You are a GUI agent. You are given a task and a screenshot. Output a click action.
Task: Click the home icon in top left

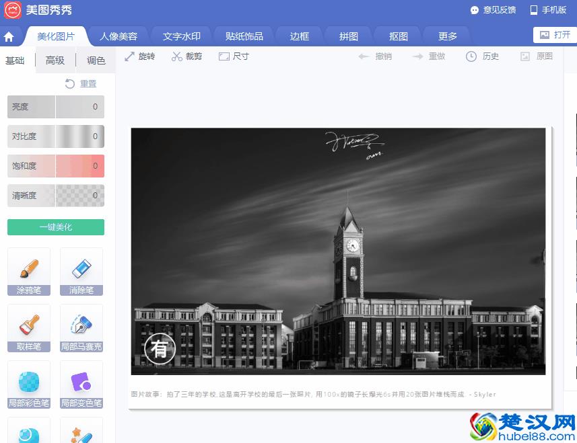9,36
